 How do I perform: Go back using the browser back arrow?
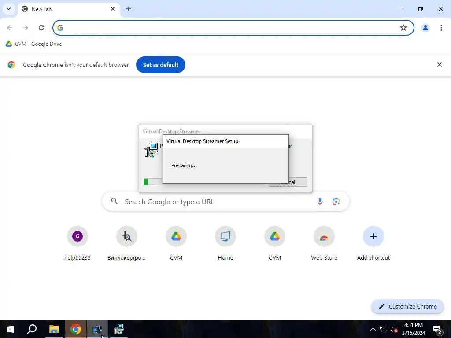pos(10,28)
